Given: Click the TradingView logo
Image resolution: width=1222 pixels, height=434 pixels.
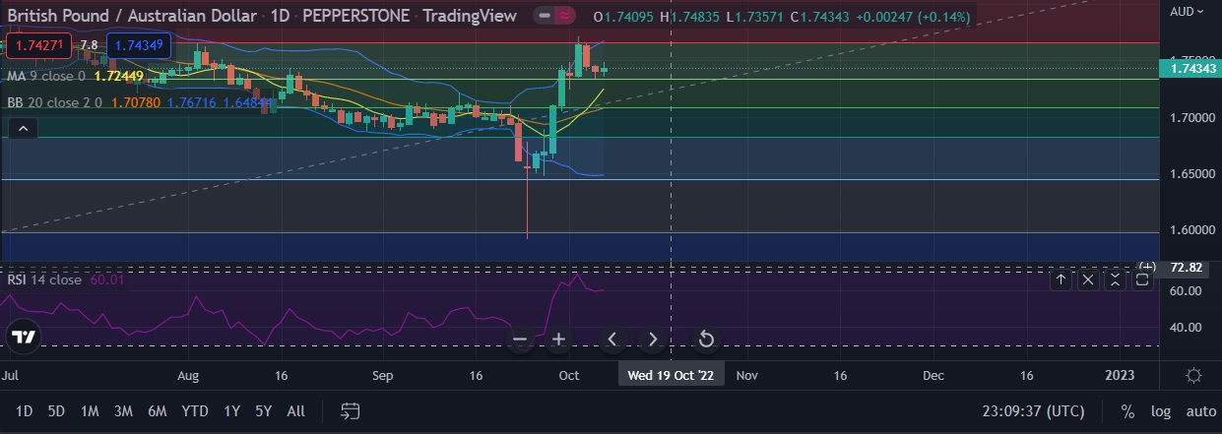Looking at the screenshot, I should (x=24, y=337).
